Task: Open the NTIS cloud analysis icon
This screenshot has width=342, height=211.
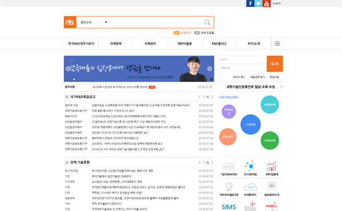Action: [x=250, y=187]
